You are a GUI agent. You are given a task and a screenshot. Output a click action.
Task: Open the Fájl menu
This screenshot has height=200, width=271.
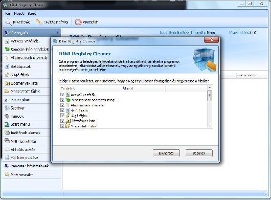8,13
